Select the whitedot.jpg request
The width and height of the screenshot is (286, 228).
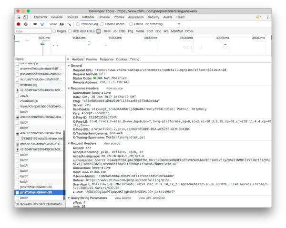(x=40, y=85)
